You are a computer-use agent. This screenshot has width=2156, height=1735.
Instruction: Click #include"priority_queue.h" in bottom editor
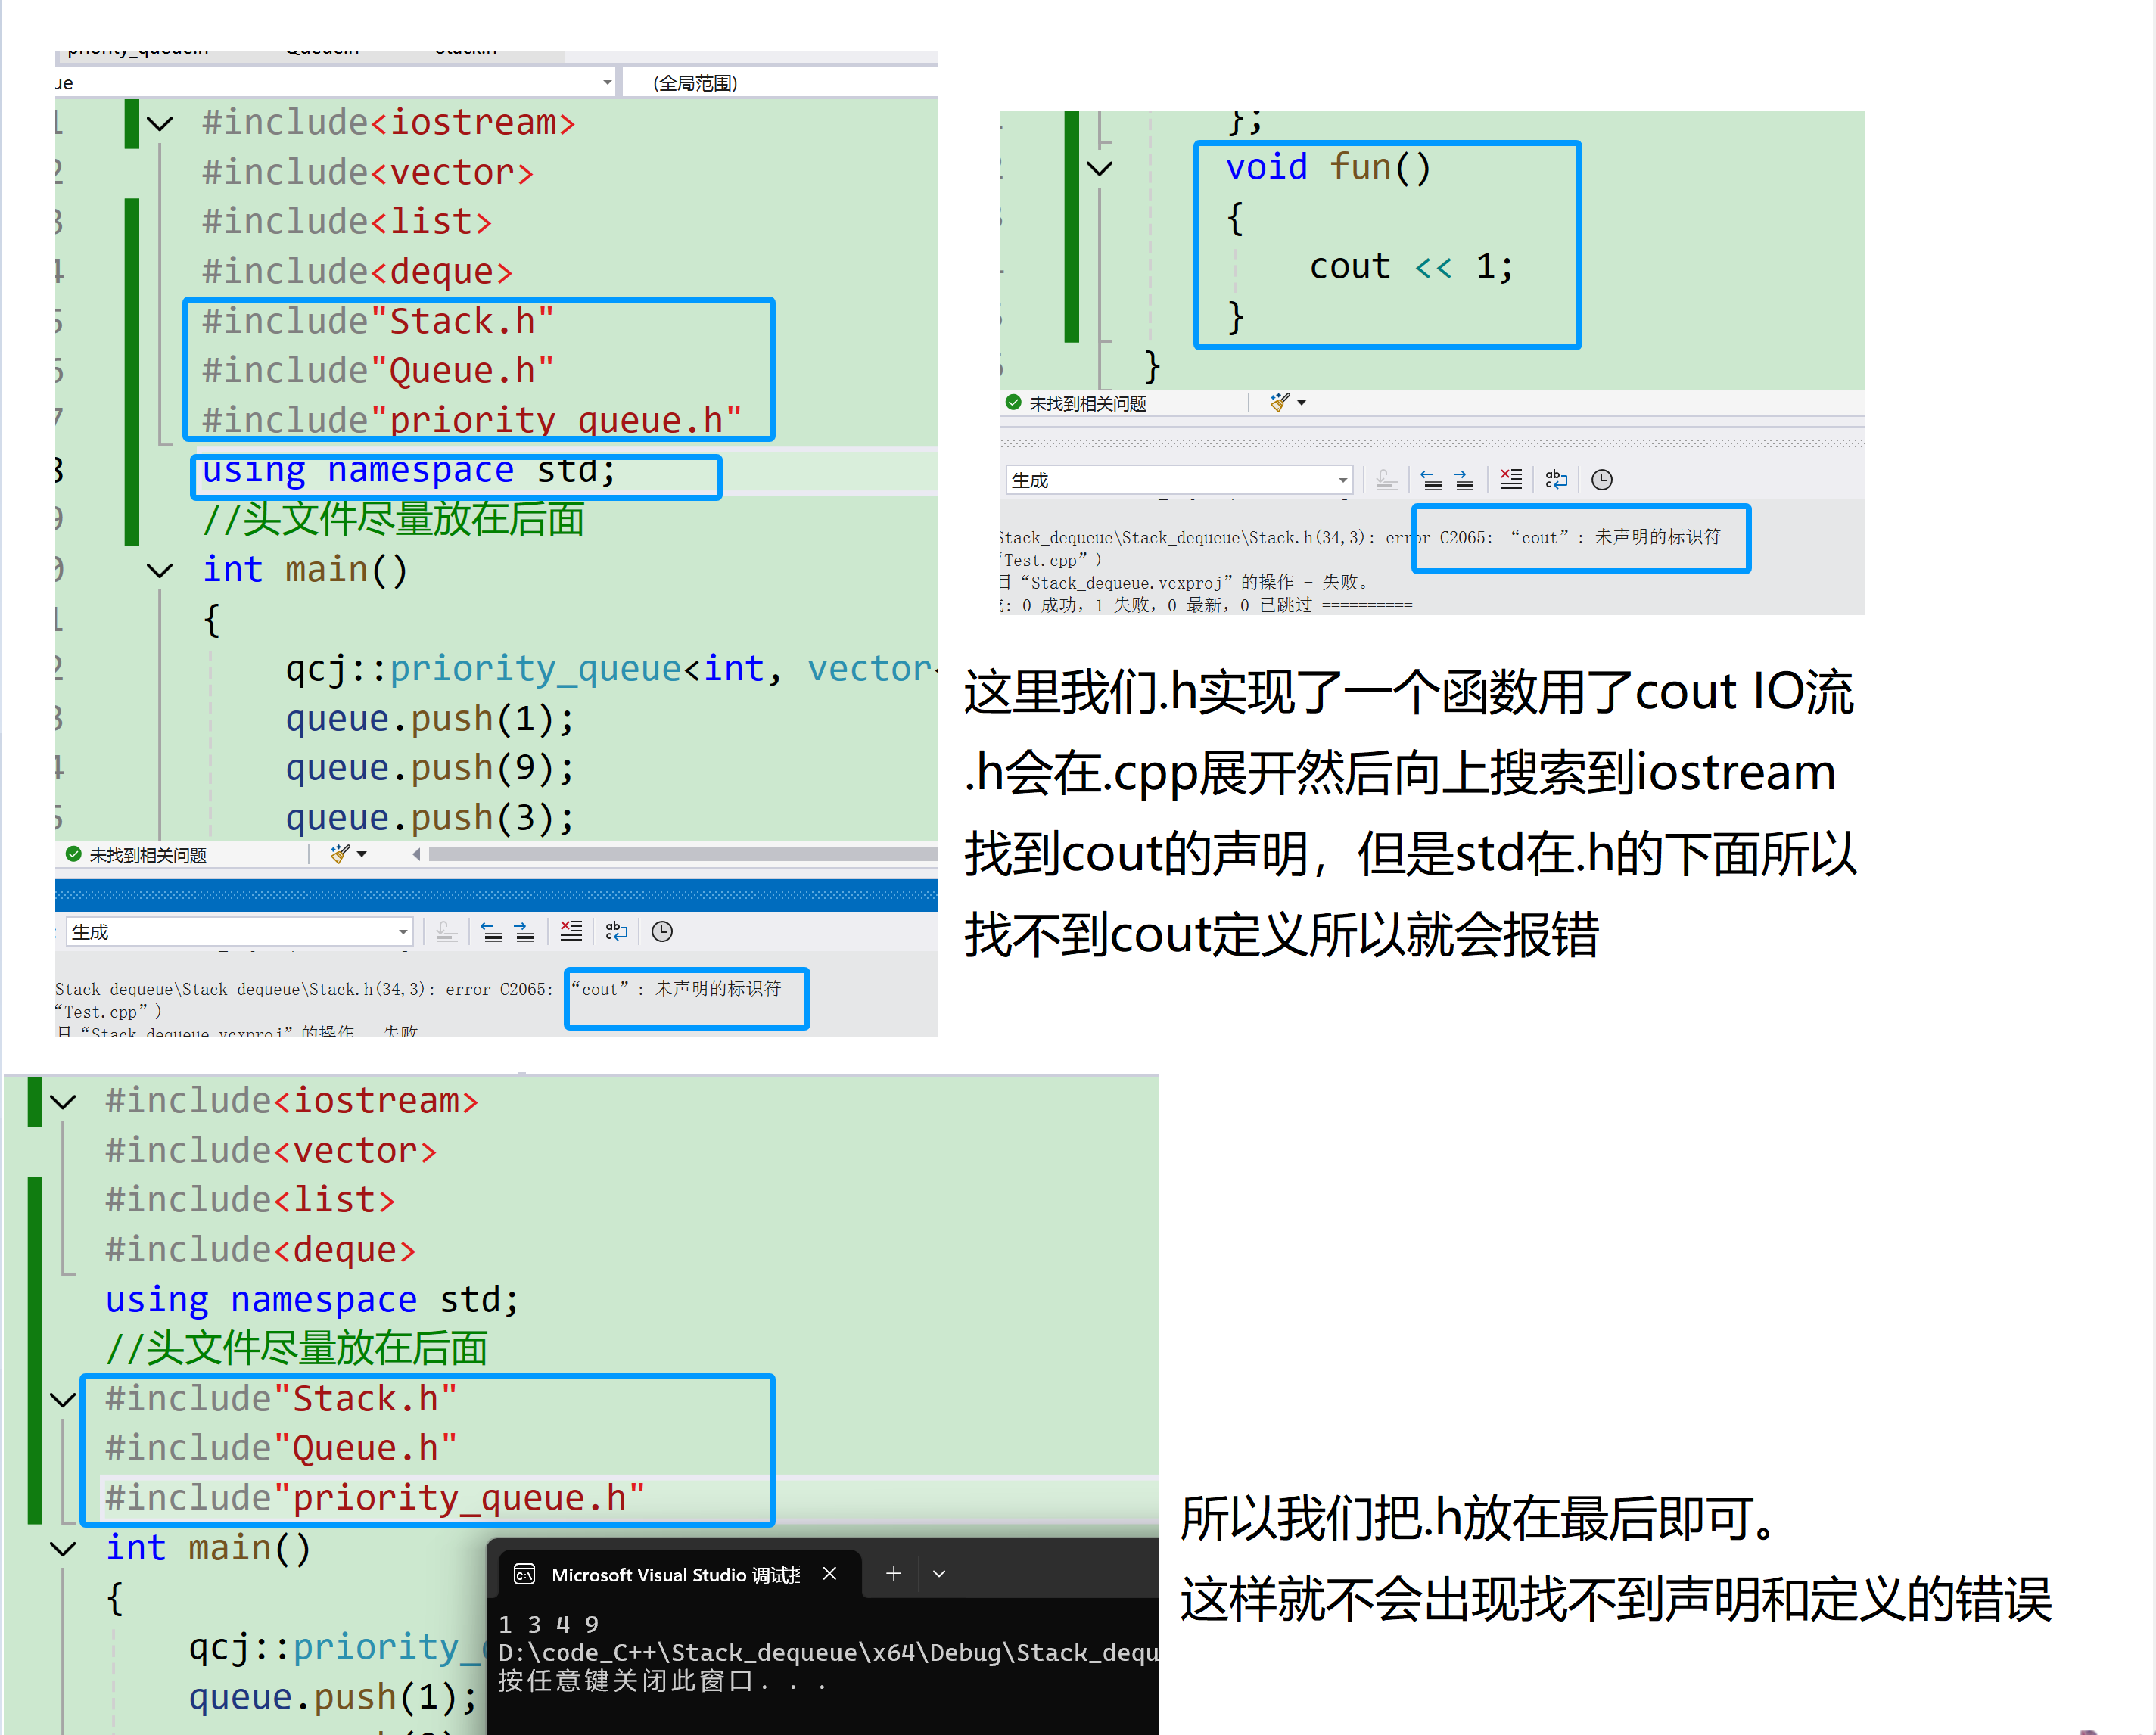tap(375, 1498)
